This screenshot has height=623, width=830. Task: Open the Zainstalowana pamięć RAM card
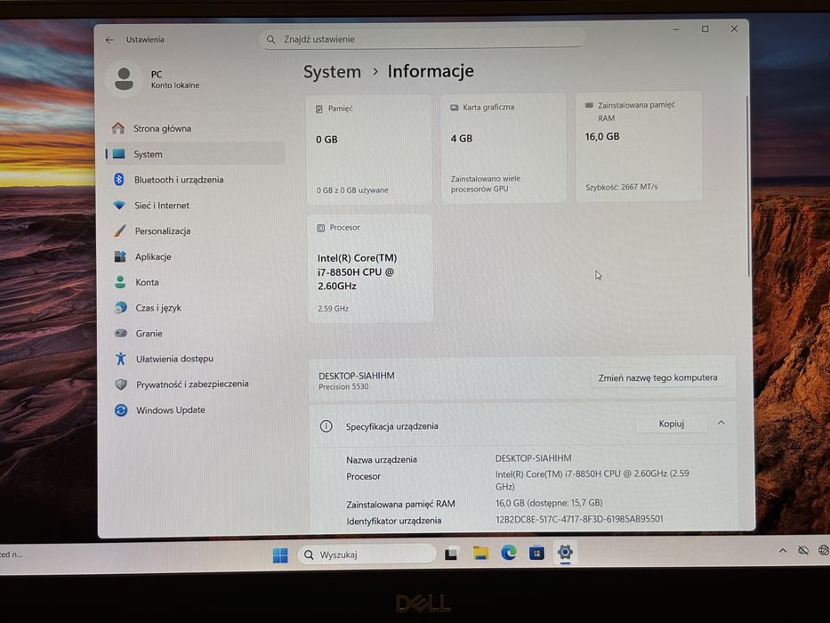tap(639, 146)
